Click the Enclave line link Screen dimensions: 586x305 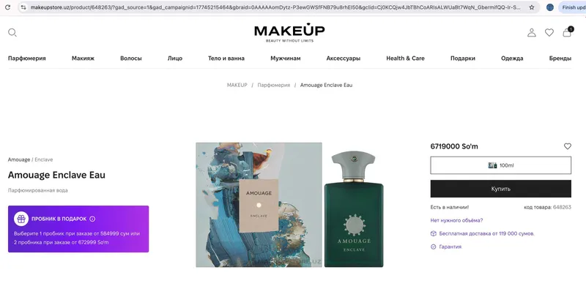pos(44,159)
